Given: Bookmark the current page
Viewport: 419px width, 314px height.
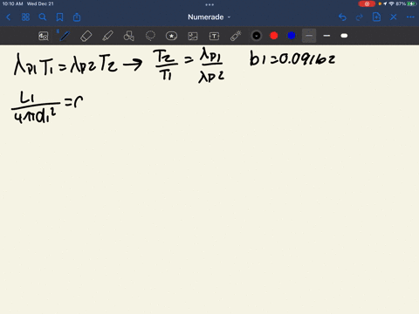Looking at the screenshot, I should [x=59, y=17].
